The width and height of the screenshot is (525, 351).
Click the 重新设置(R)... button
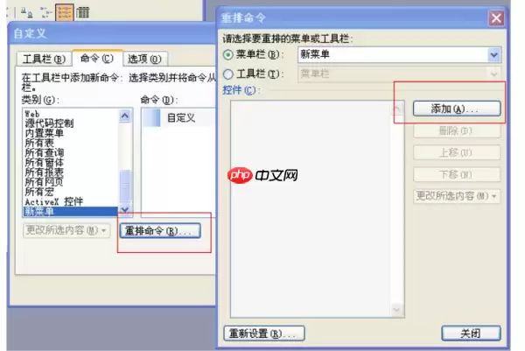click(264, 333)
